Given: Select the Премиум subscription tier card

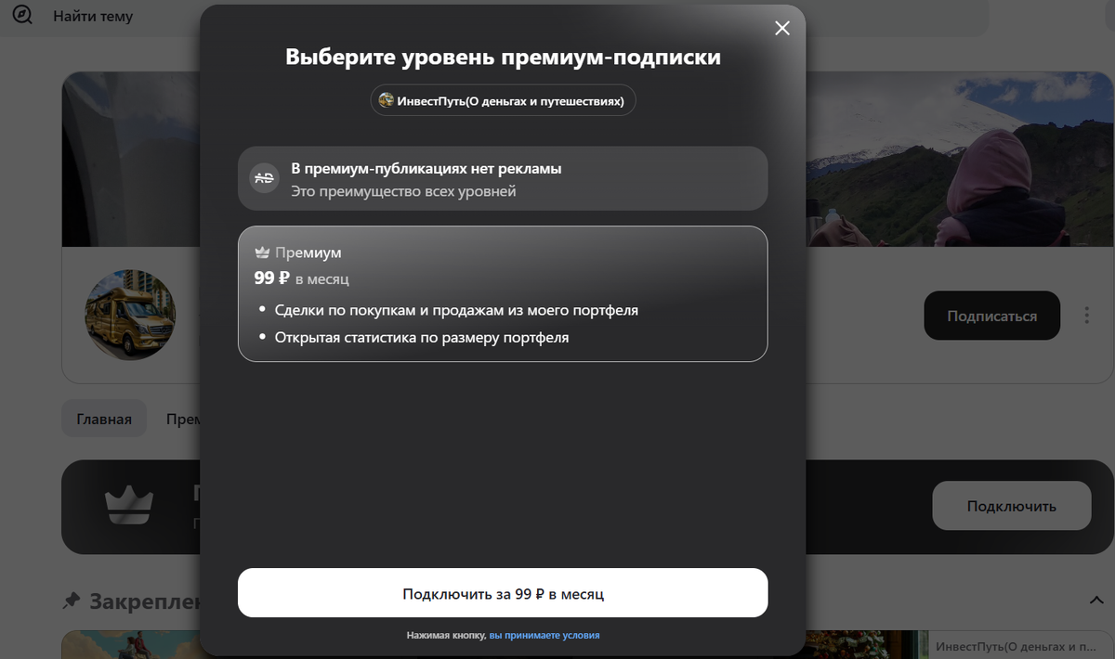Looking at the screenshot, I should (503, 293).
